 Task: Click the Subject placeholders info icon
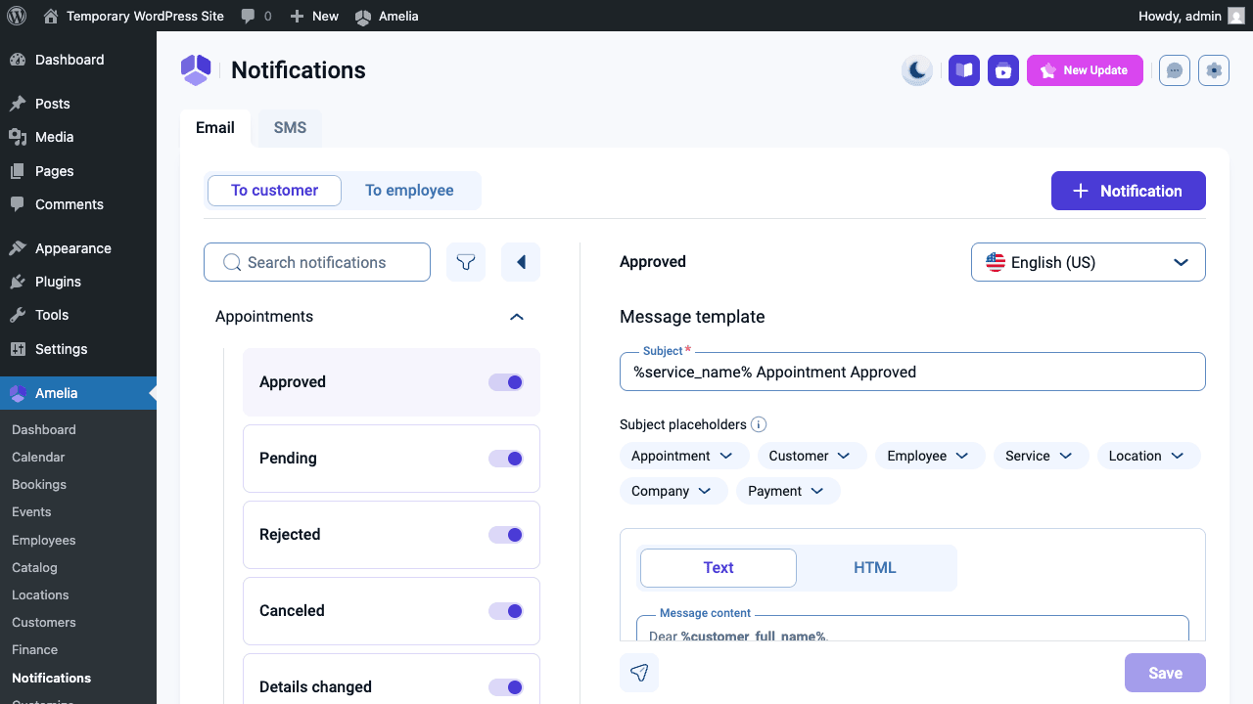tap(759, 424)
